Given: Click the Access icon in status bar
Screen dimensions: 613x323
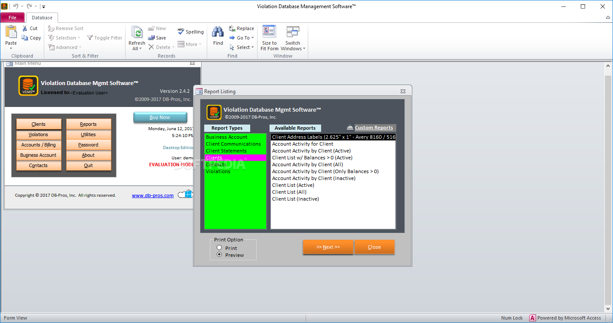Looking at the screenshot, I should tap(532, 318).
